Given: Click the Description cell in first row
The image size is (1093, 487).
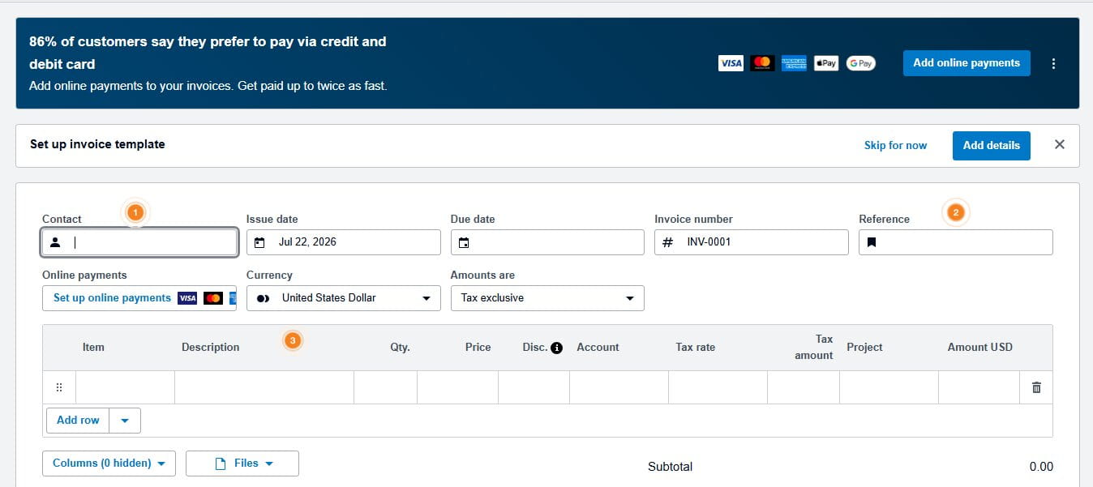Looking at the screenshot, I should pyautogui.click(x=264, y=387).
